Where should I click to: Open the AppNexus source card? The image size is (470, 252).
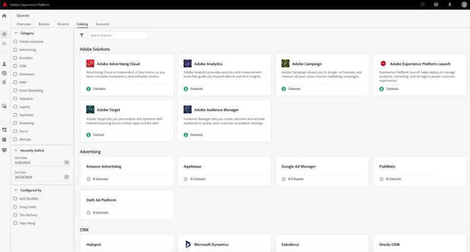[224, 171]
